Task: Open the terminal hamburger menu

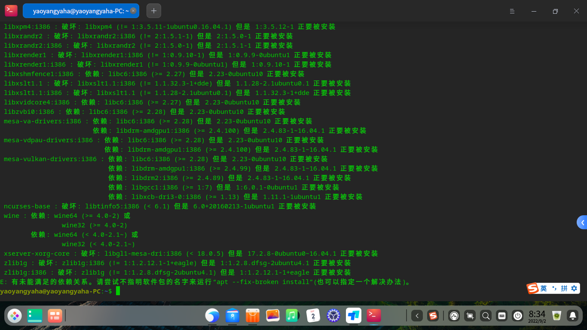Action: point(512,11)
